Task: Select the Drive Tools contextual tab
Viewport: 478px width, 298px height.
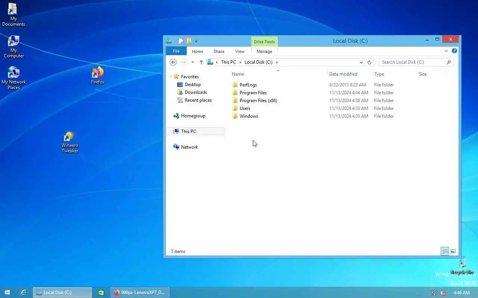Action: (x=264, y=41)
